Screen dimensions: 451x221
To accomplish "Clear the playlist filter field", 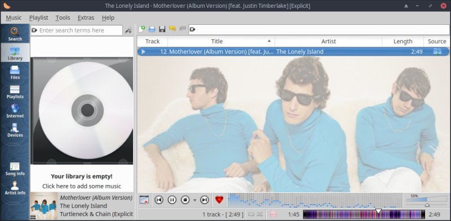I will click(x=192, y=29).
